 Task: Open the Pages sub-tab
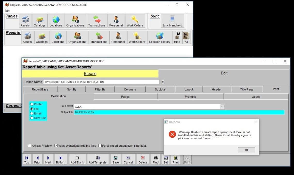pos(125,97)
